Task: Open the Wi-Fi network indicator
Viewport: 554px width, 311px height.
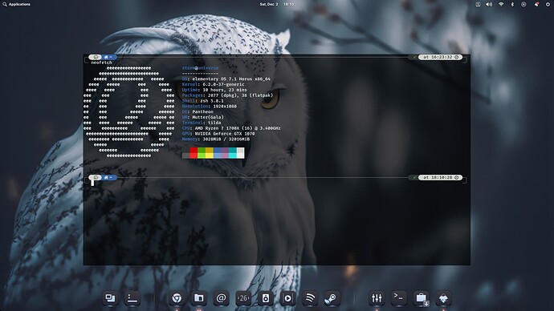Action: pyautogui.click(x=501, y=4)
